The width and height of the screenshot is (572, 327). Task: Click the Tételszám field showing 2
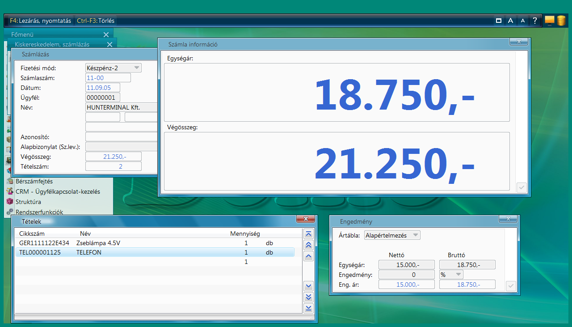pos(114,166)
